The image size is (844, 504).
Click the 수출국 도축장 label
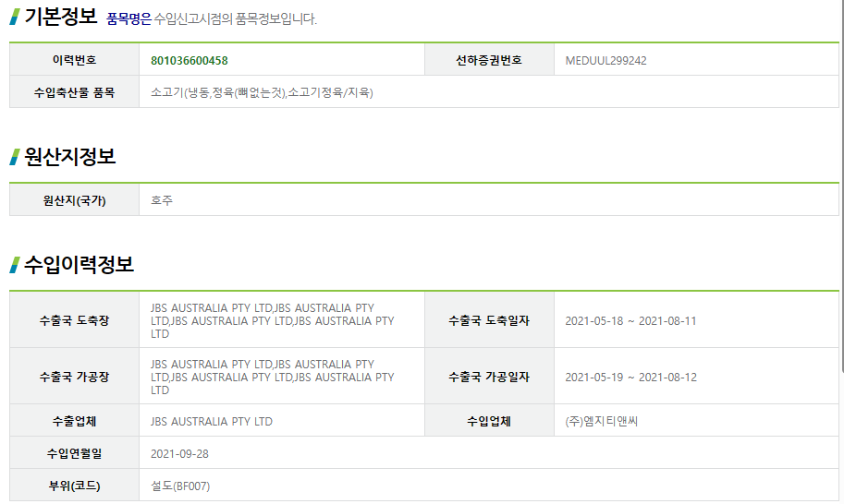[74, 321]
